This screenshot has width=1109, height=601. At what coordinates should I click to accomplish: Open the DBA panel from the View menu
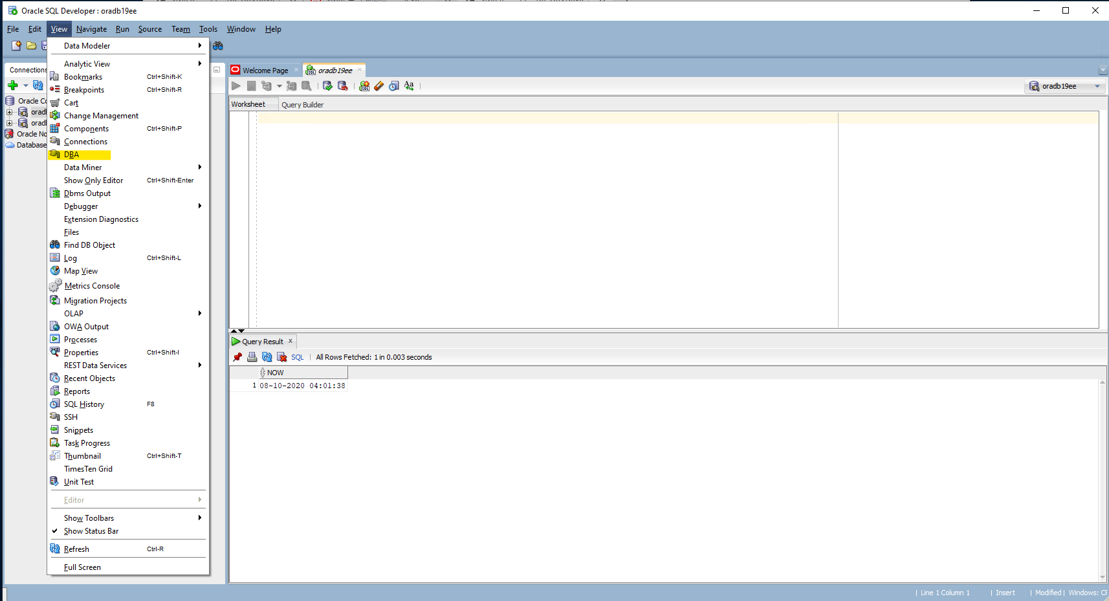tap(71, 155)
